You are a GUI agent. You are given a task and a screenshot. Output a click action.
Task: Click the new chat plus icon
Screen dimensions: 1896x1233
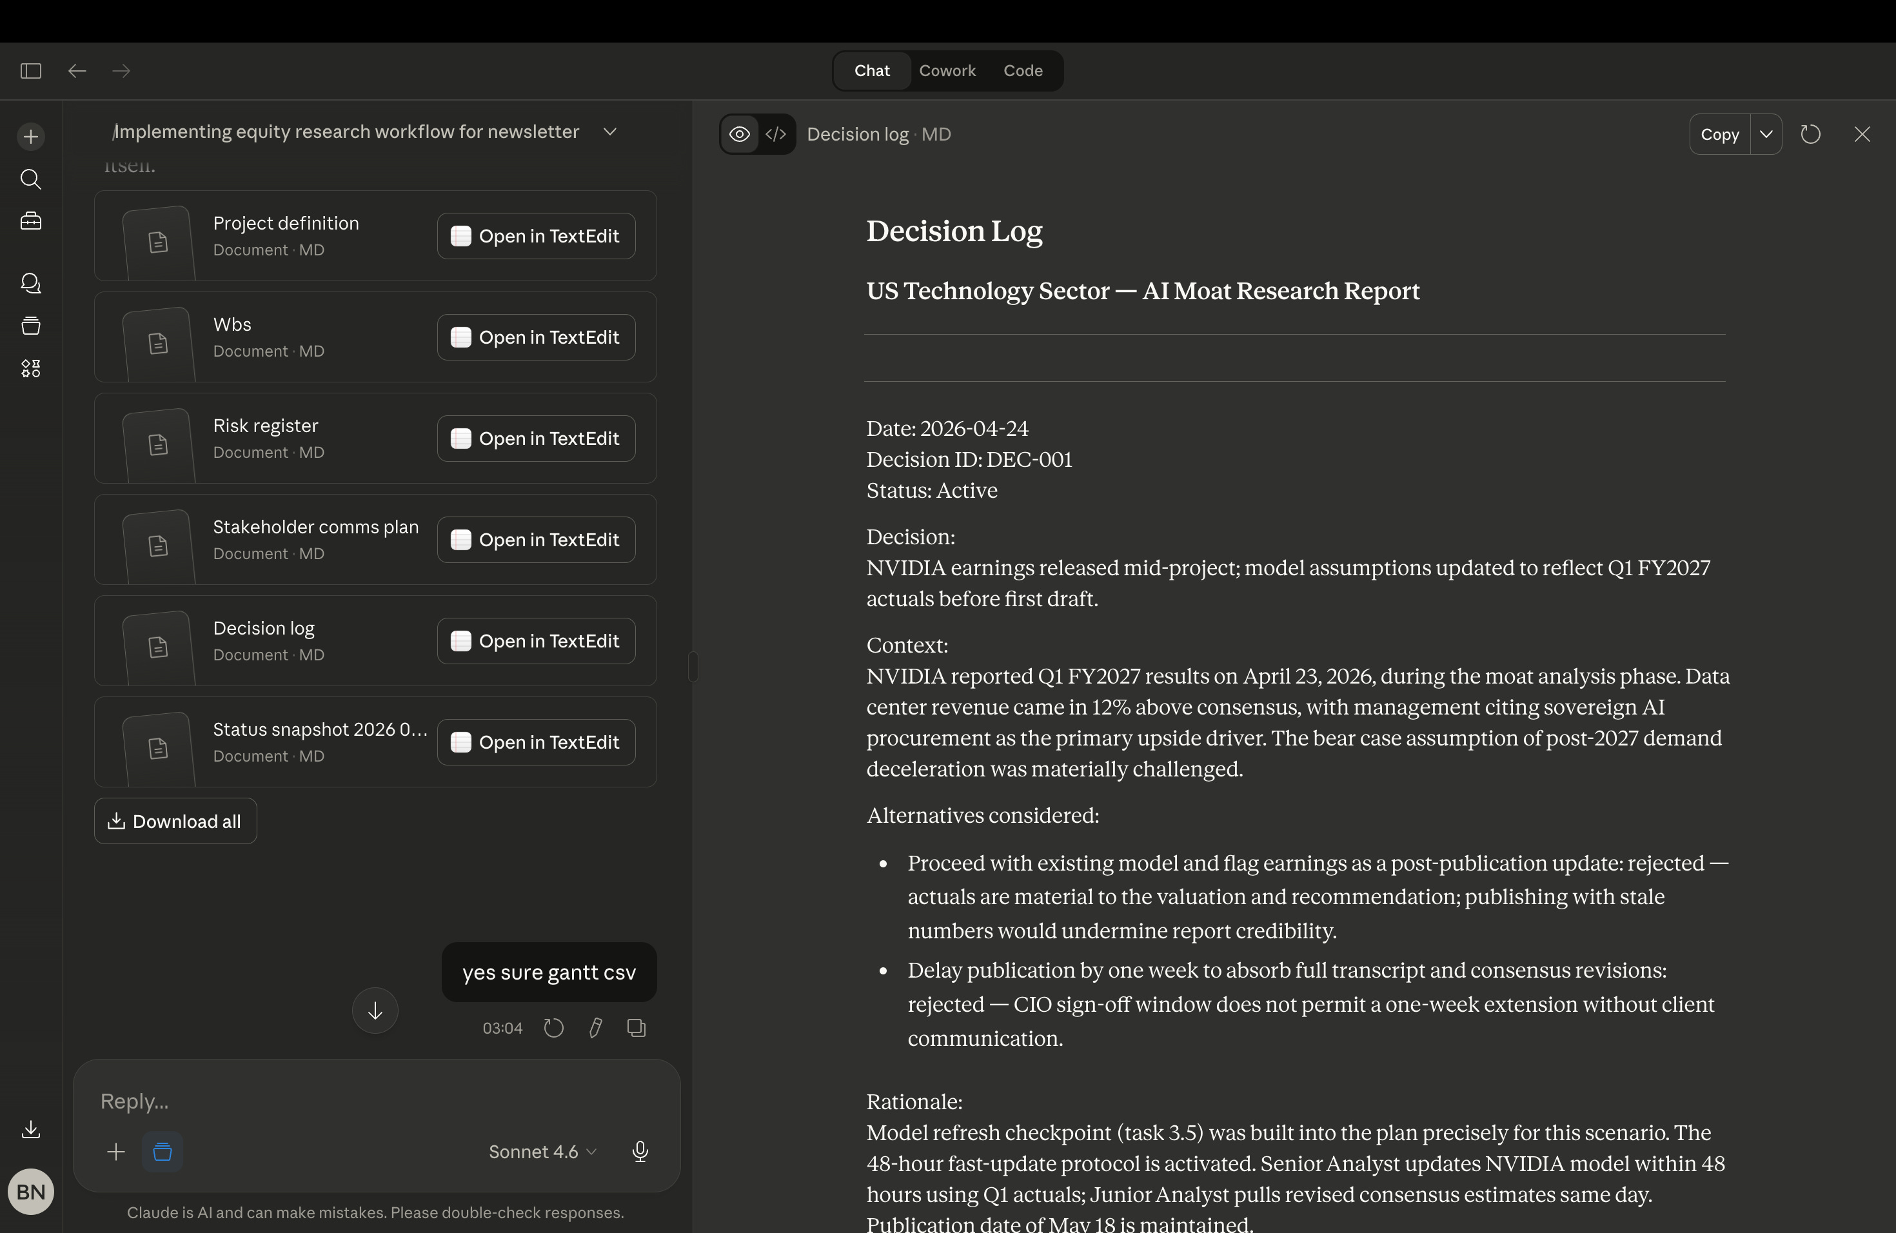[31, 136]
